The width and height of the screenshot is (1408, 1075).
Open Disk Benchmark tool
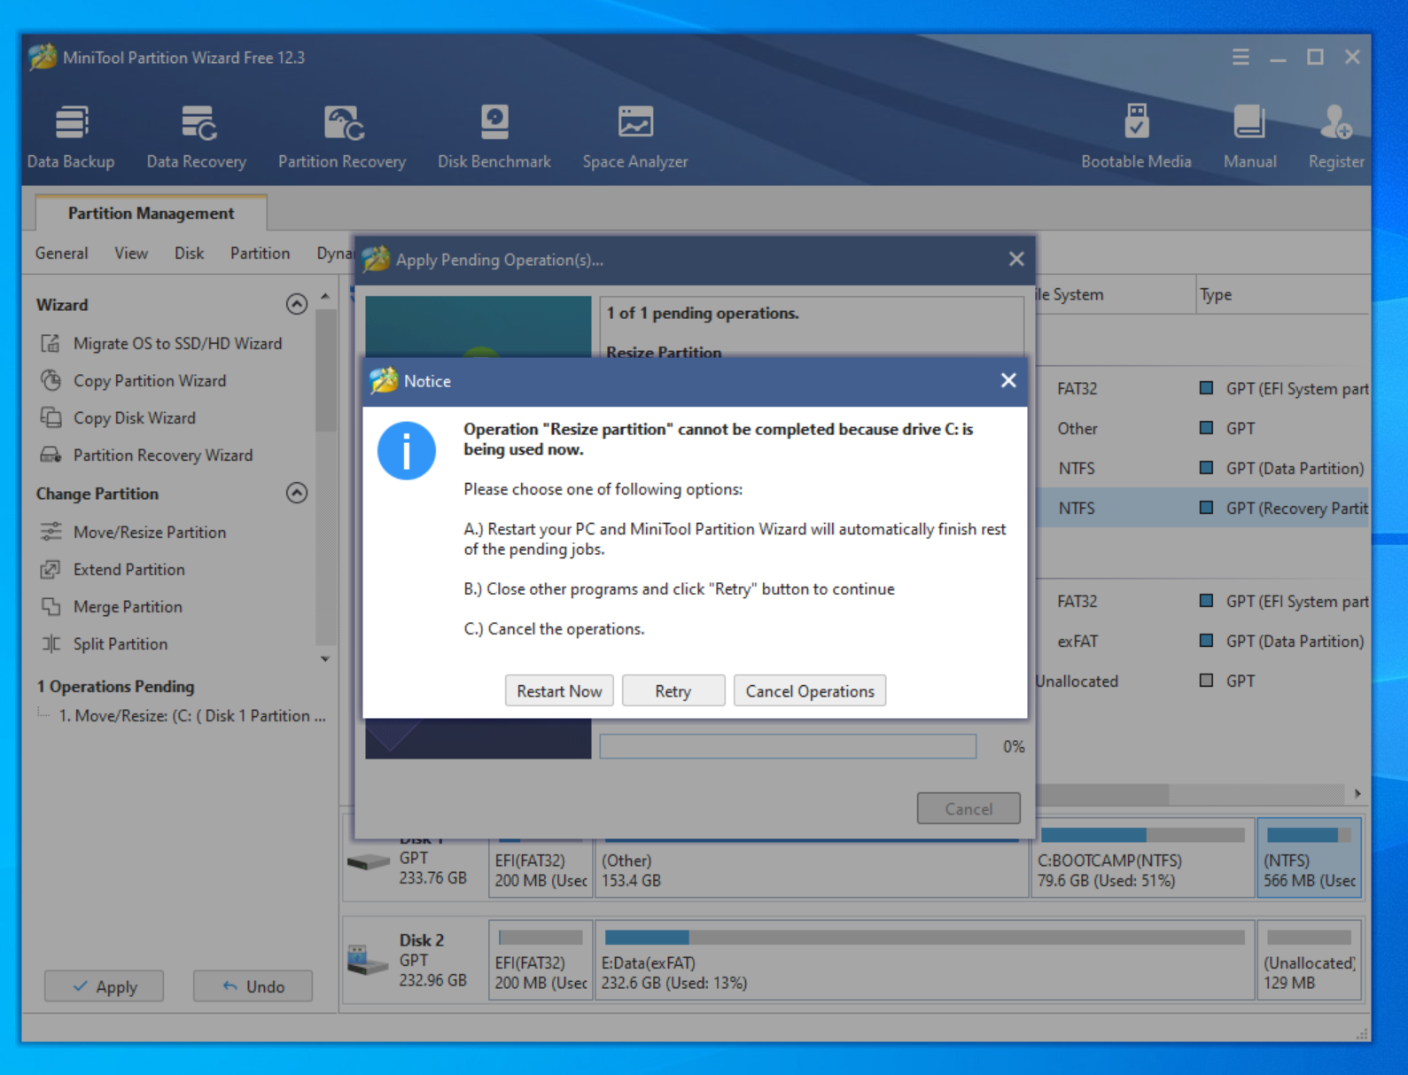point(494,136)
